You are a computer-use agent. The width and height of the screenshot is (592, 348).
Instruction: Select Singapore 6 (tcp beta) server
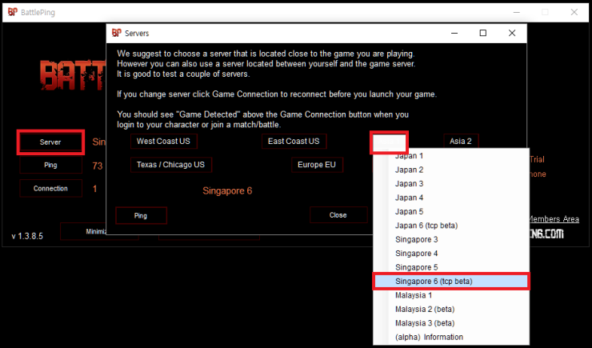point(450,281)
